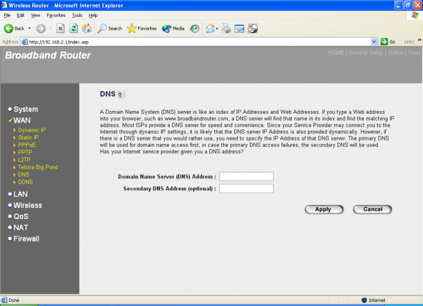The height and width of the screenshot is (306, 423).
Task: Click the Mail envelope icon
Action: click(x=210, y=28)
